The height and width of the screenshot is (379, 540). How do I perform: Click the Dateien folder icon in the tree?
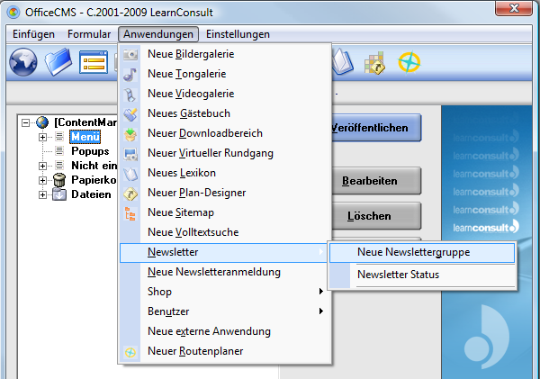[x=59, y=194]
